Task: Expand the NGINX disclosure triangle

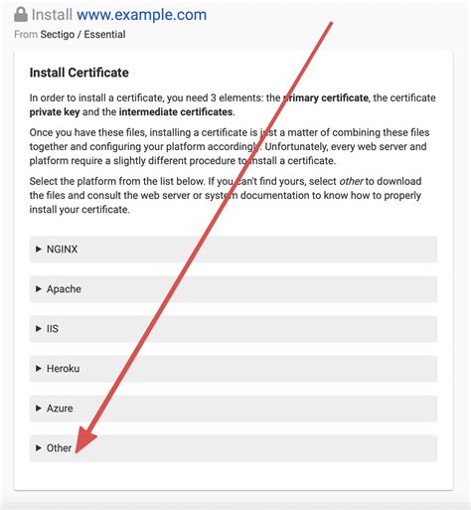Action: (x=39, y=249)
